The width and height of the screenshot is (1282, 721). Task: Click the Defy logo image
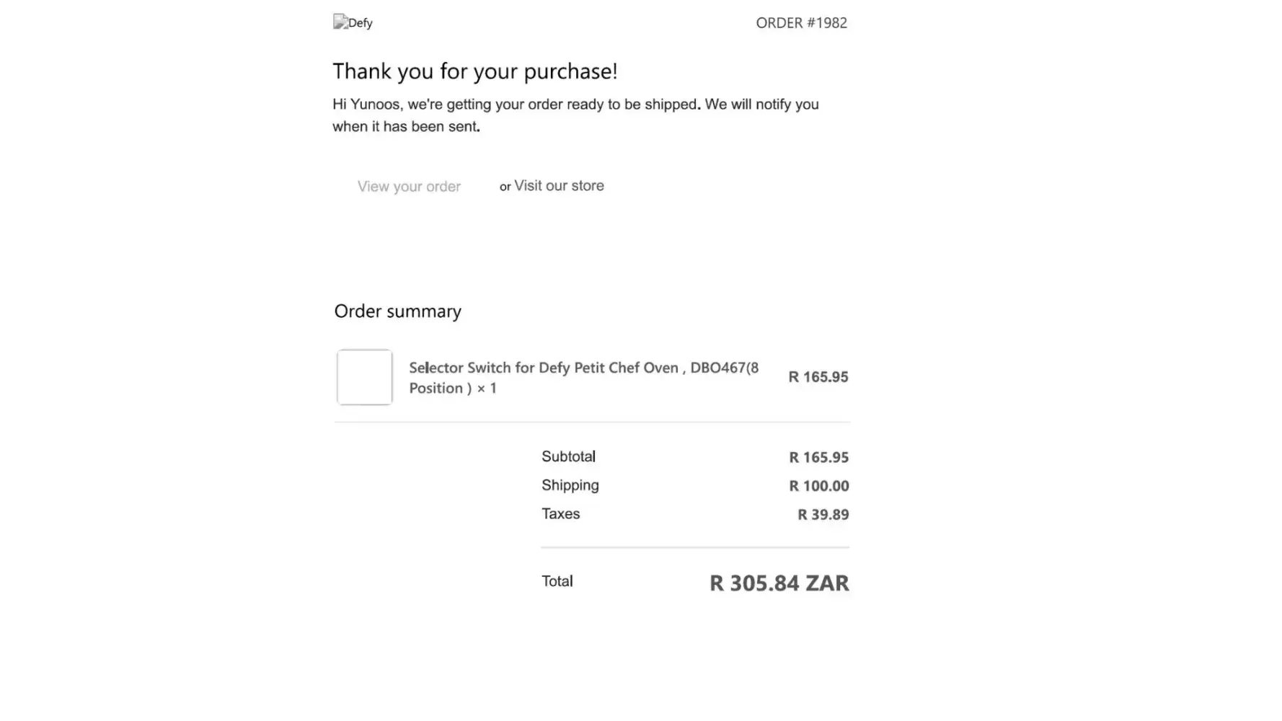[353, 22]
